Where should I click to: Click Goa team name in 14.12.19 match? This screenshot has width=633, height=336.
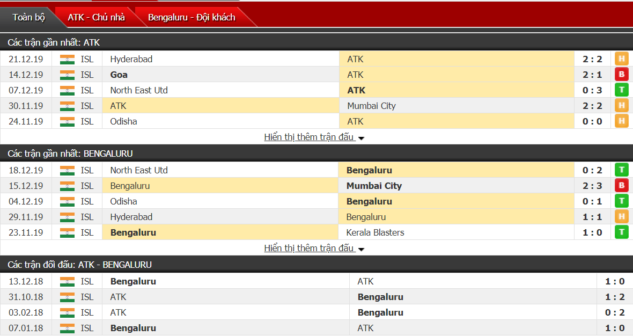coord(119,75)
